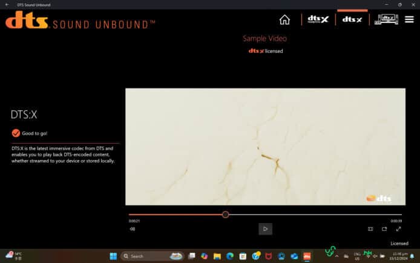420x263 pixels.
Task: Open Task View from taskbar
Action: pyautogui.click(x=191, y=256)
